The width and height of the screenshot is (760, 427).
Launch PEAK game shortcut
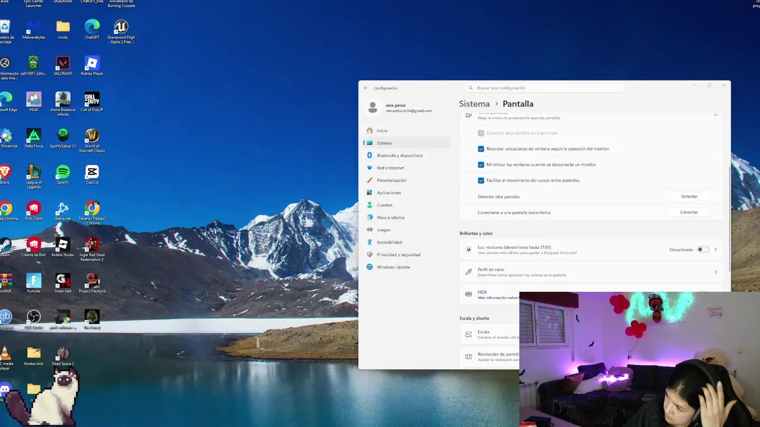point(34,102)
